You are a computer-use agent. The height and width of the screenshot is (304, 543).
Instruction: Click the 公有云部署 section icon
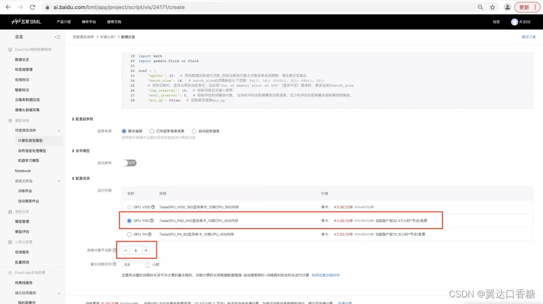pyautogui.click(x=10, y=242)
